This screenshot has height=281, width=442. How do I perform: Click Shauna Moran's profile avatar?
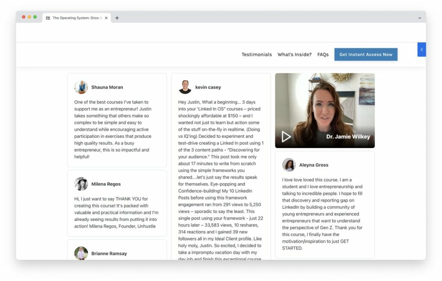(81, 87)
